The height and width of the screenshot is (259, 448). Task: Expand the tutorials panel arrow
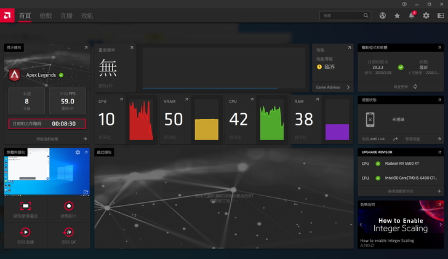[x=440, y=204]
